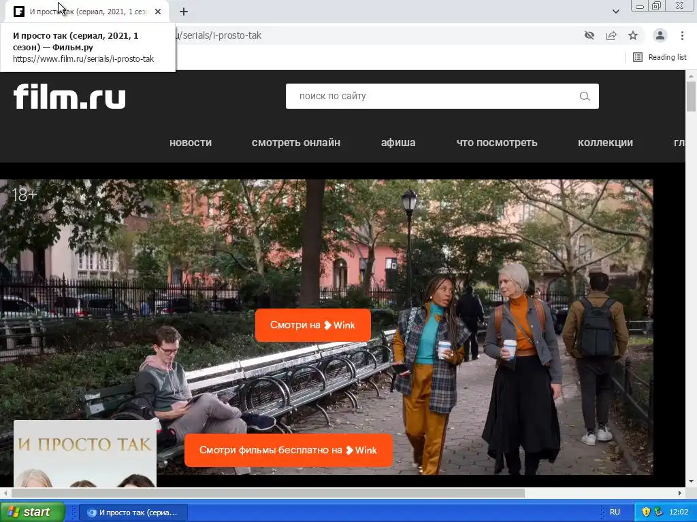Image resolution: width=697 pixels, height=522 pixels.
Task: Open the network tray icon beside clock
Action: click(x=658, y=512)
